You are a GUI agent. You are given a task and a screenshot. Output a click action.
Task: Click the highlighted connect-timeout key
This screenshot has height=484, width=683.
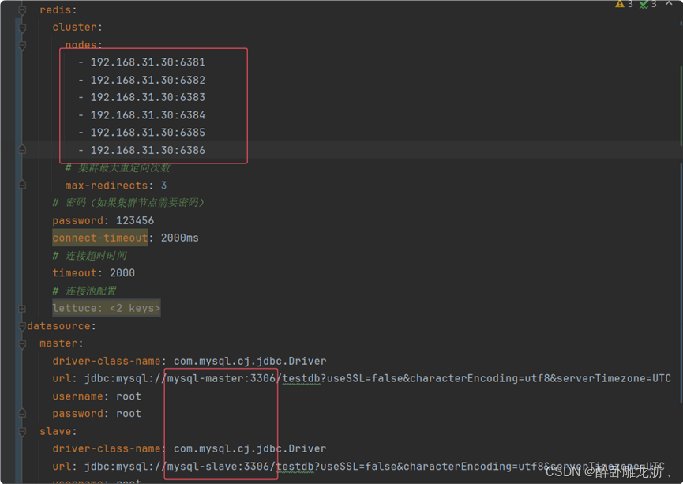pyautogui.click(x=100, y=238)
